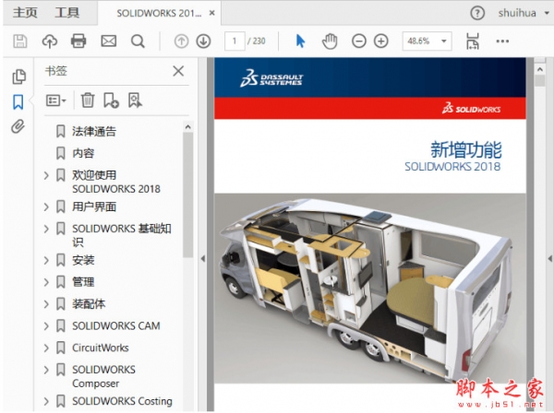Expand the 装配体 bookmark
The image size is (554, 413).
(x=46, y=303)
